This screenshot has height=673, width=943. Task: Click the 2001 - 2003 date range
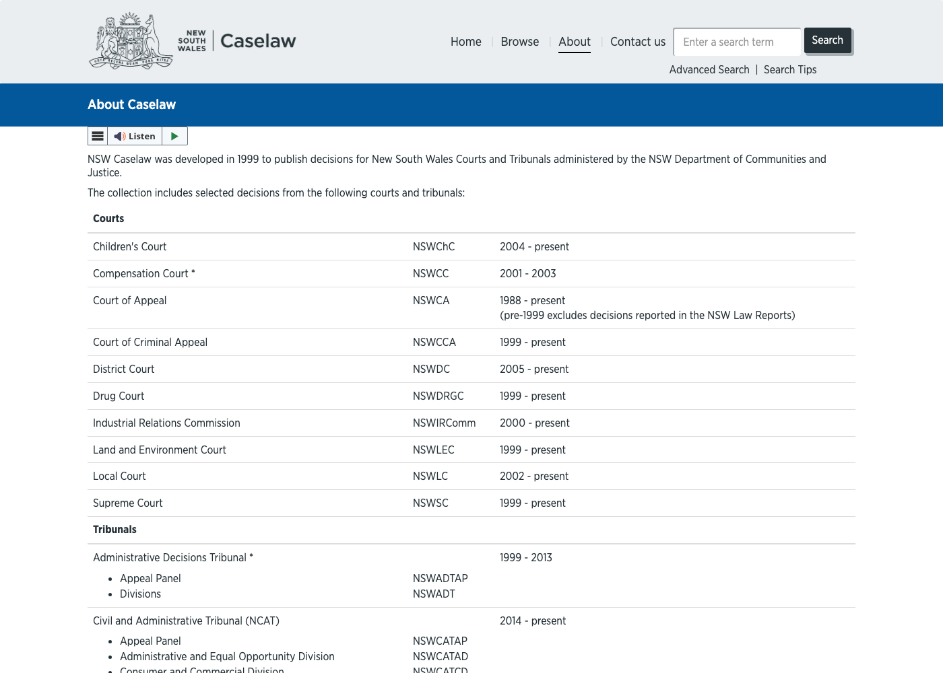[528, 274]
